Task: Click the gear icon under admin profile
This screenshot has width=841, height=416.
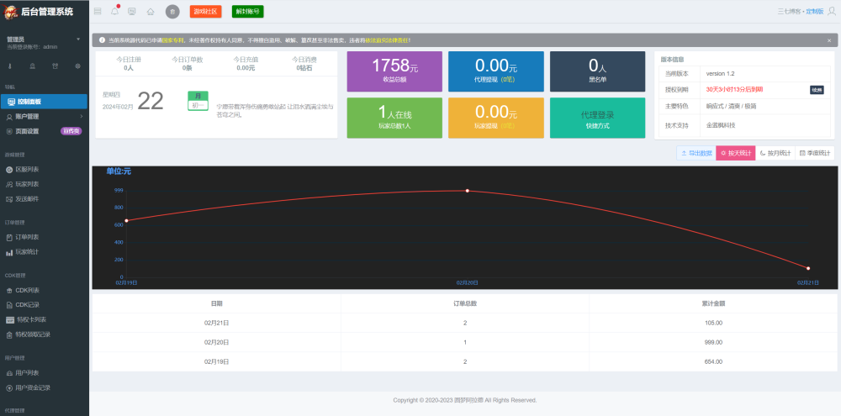Action: [77, 66]
